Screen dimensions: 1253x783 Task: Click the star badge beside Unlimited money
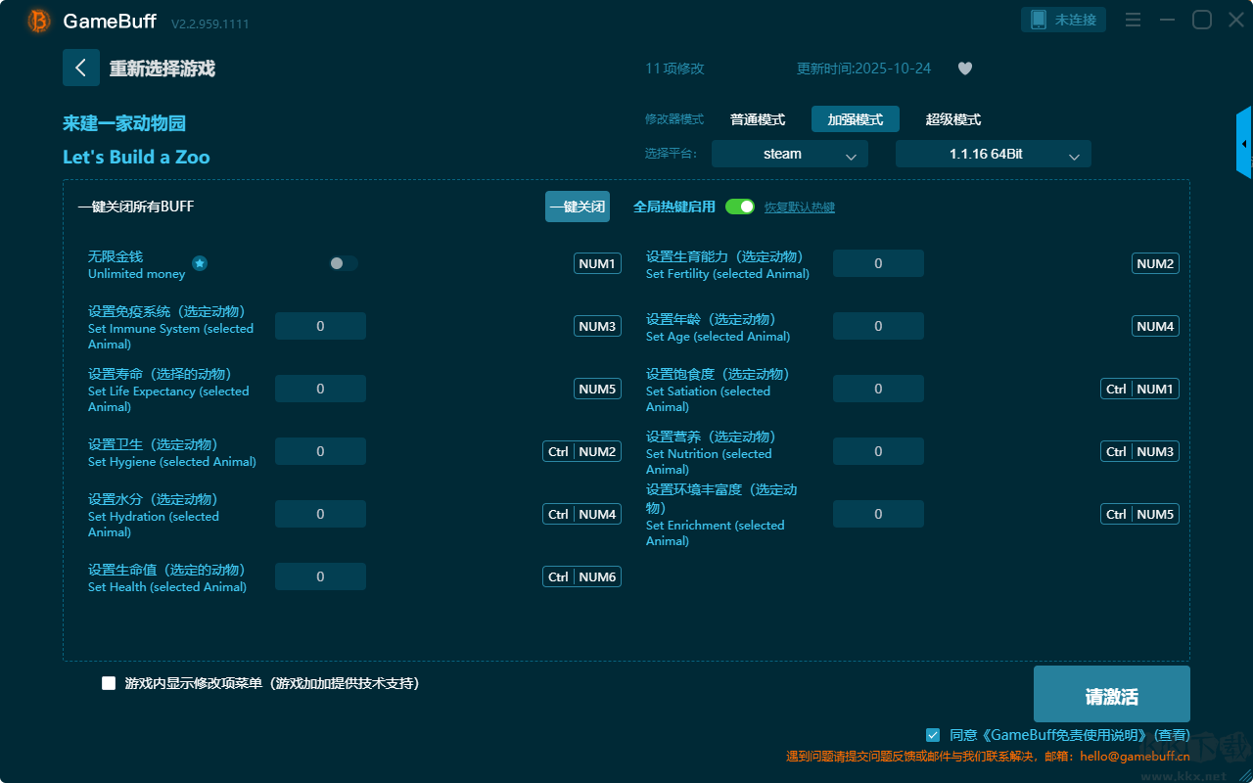pyautogui.click(x=200, y=263)
